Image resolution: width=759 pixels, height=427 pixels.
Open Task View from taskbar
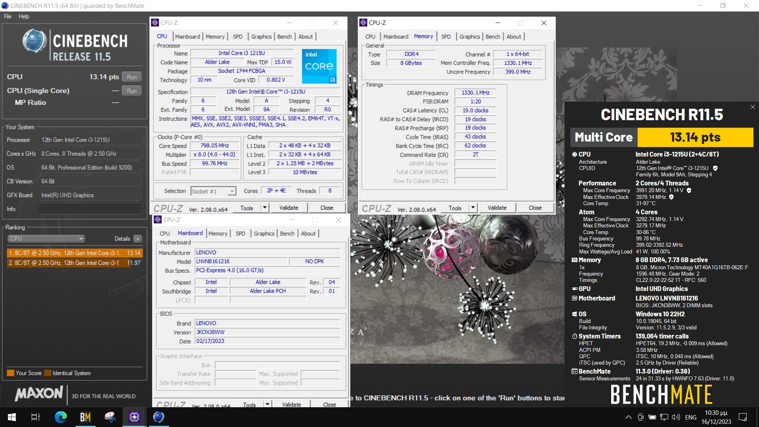tap(35, 417)
